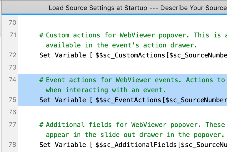227x152 pixels.
Task: Click line number 74 in the gutter
Action: click(x=12, y=80)
